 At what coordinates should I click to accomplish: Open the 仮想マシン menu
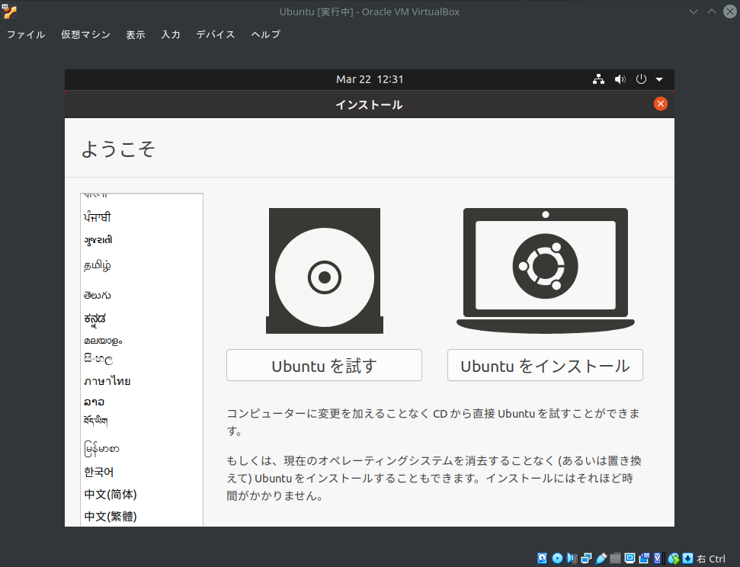(x=85, y=34)
